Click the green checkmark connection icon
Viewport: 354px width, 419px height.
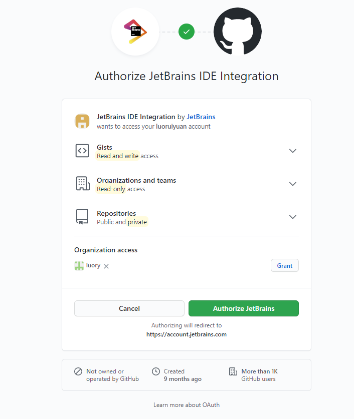[187, 32]
